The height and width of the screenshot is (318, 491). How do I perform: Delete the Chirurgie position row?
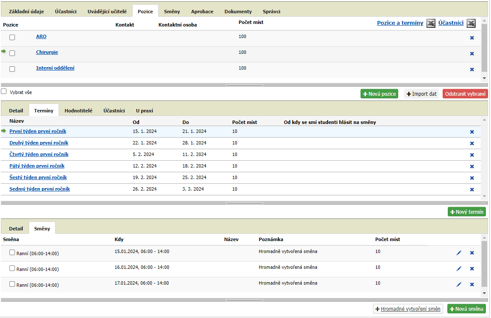pyautogui.click(x=472, y=53)
